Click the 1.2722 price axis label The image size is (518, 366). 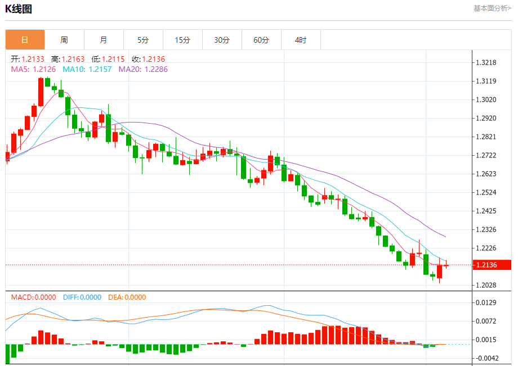tap(485, 155)
